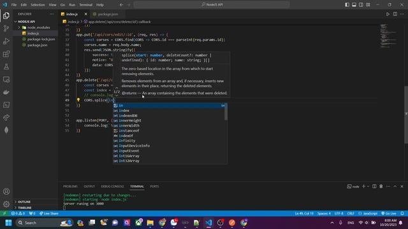This screenshot has height=229, width=408.
Task: Open terminal panel more actions ellipsis
Action: [388, 186]
